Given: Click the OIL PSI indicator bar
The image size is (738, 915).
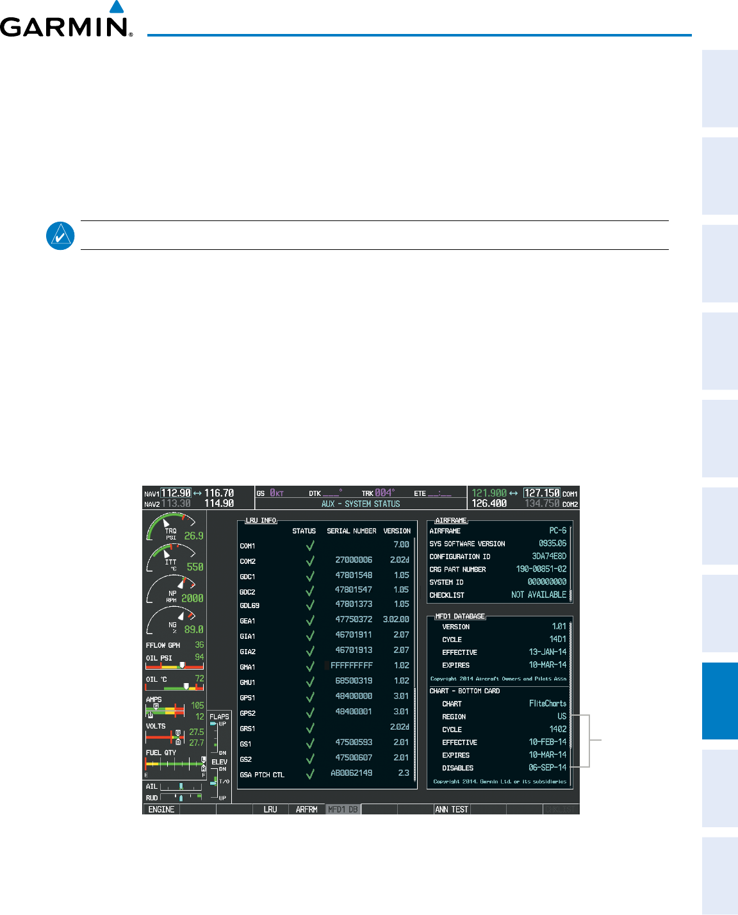Looking at the screenshot, I should (175, 666).
